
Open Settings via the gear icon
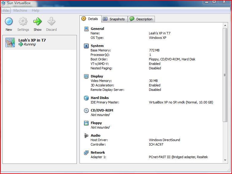tap(23, 22)
